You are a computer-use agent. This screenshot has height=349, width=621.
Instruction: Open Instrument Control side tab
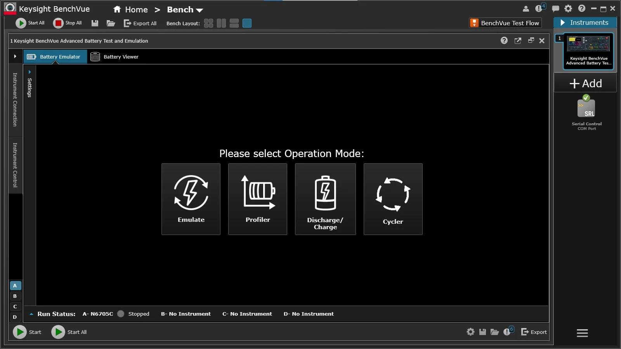[x=15, y=165]
